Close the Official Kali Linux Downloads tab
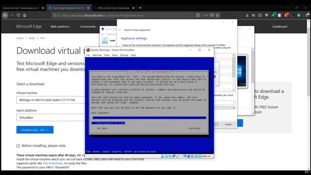Screen dimensions: 311x175 (134, 8)
